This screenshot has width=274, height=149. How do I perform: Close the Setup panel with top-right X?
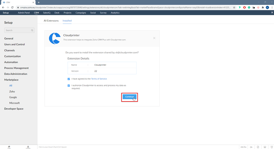pyautogui.click(x=272, y=13)
